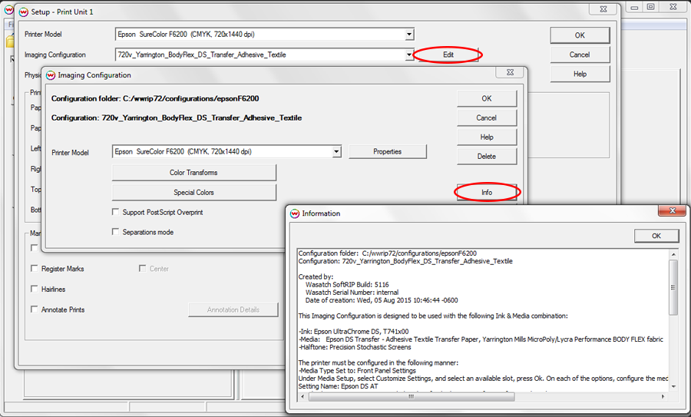Minimize the main background window
This screenshot has height=417, width=691.
point(635,7)
